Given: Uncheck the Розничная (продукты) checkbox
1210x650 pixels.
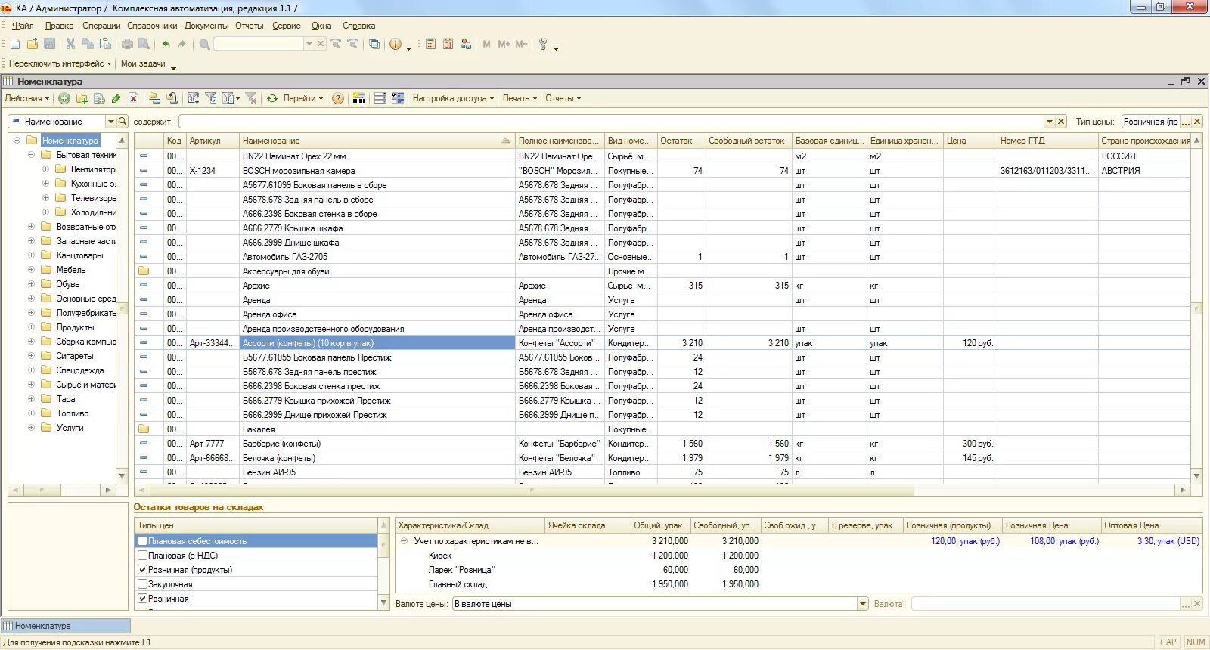Looking at the screenshot, I should tap(142, 570).
